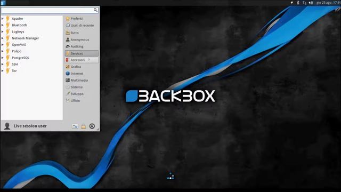341x192 pixels.
Task: Select the Auditing category
Action: (x=82, y=46)
